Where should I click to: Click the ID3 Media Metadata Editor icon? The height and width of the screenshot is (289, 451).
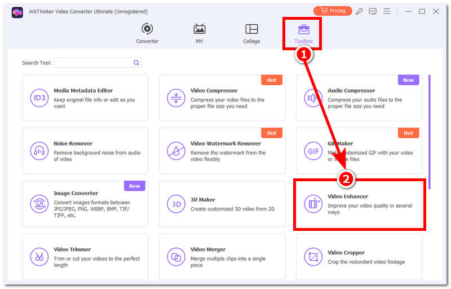[39, 98]
